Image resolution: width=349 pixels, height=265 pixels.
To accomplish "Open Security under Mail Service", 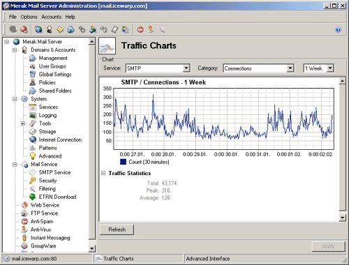I will (x=47, y=181).
